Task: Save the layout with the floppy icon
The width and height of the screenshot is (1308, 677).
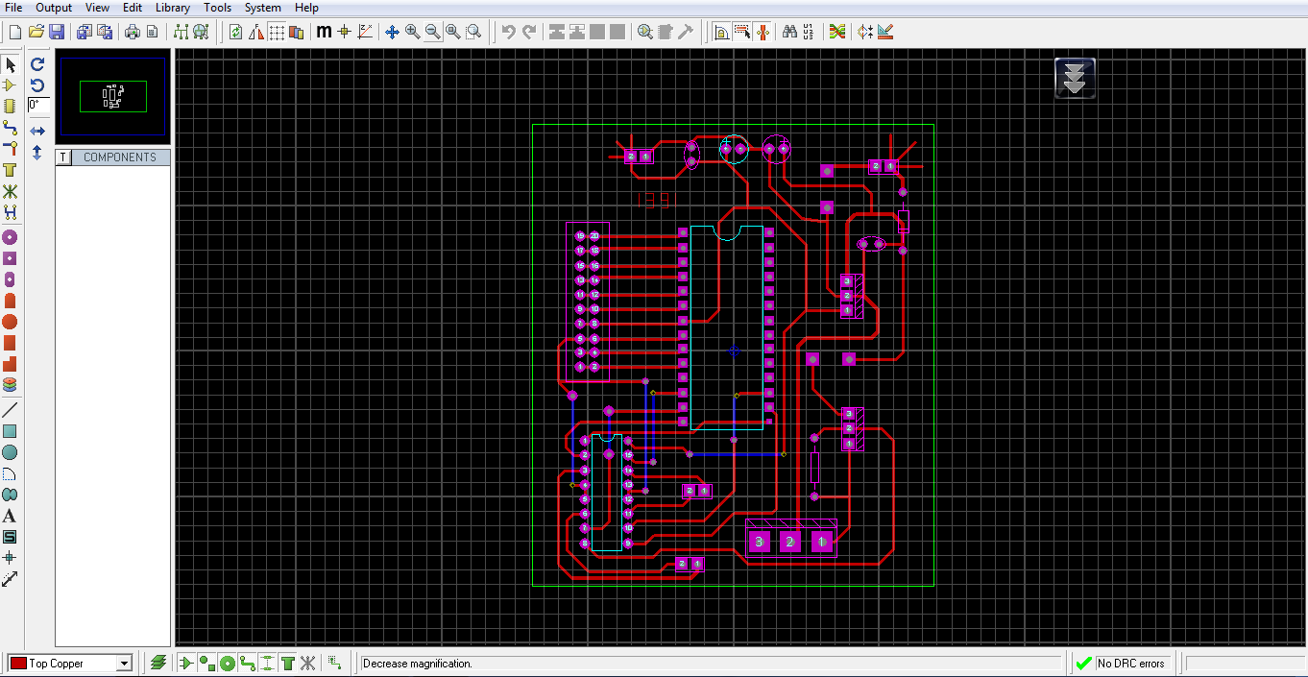Action: click(x=57, y=32)
